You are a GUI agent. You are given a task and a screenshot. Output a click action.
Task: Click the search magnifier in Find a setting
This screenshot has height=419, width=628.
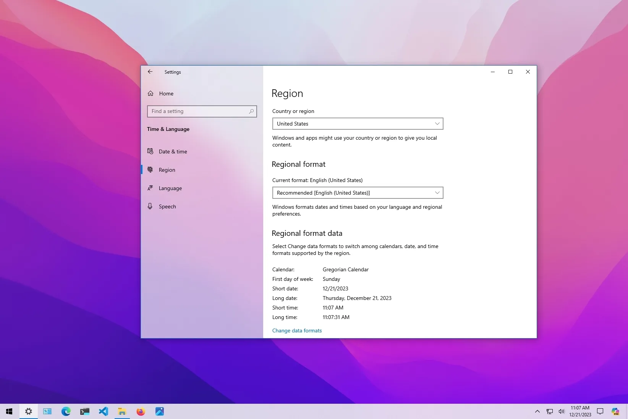click(x=251, y=111)
